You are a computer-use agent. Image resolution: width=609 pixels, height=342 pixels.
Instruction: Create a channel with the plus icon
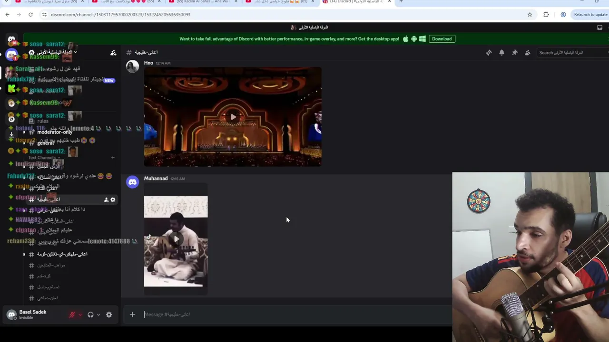click(x=113, y=158)
